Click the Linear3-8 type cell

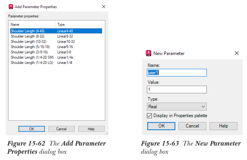tap(64, 52)
